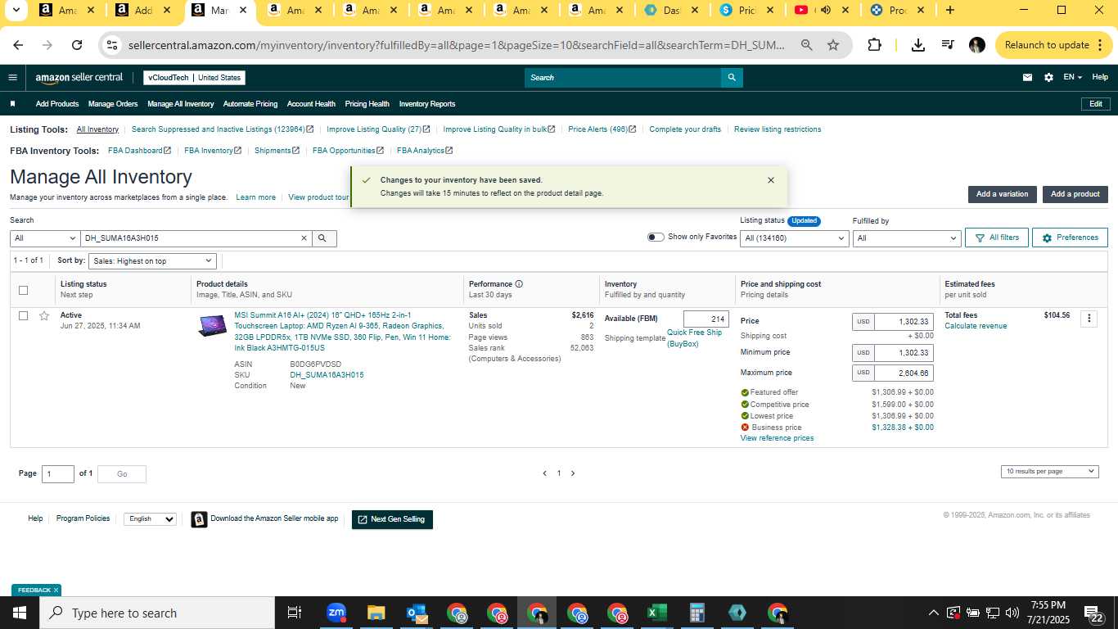The width and height of the screenshot is (1118, 629).
Task: Click the available quantity 214 field
Action: pos(706,319)
